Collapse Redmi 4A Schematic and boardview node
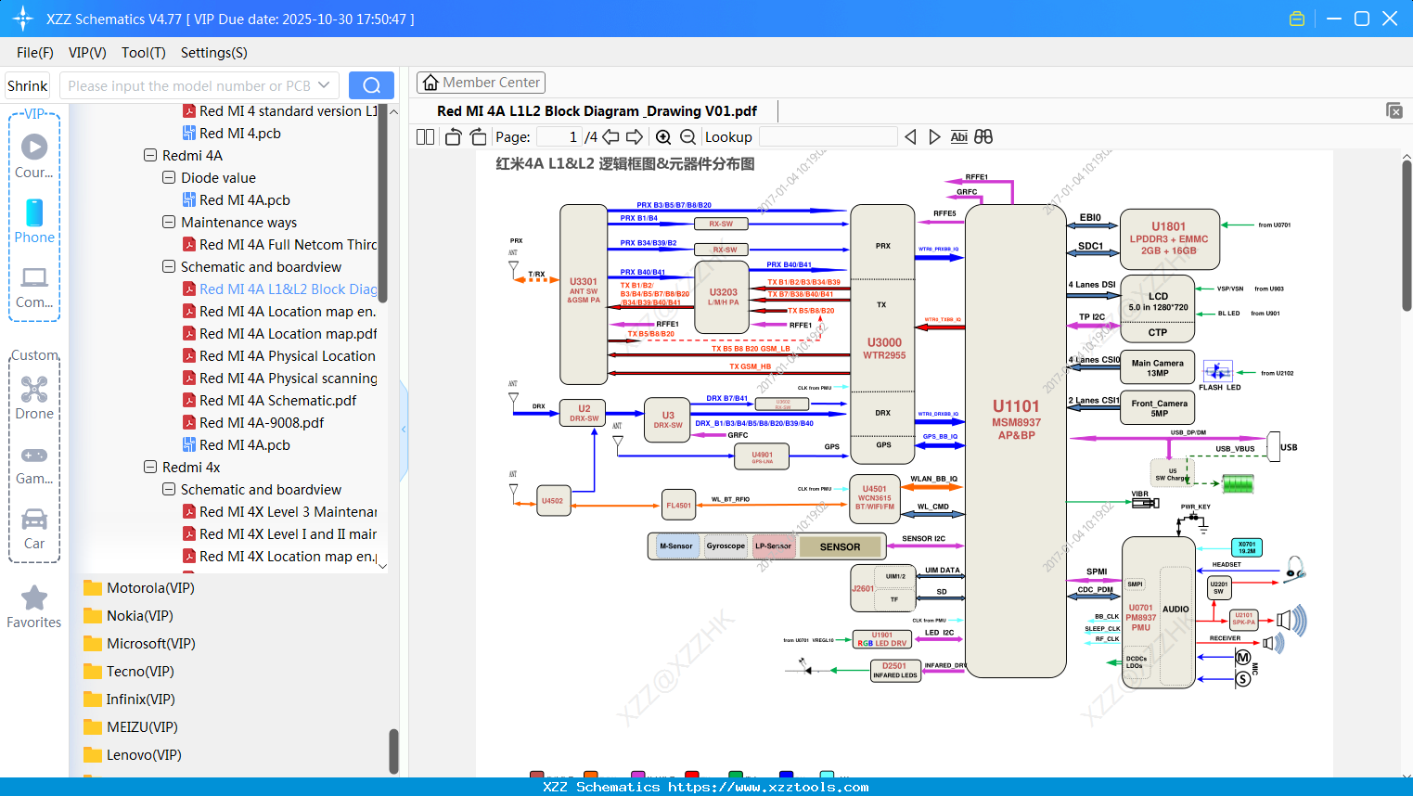 coord(169,266)
